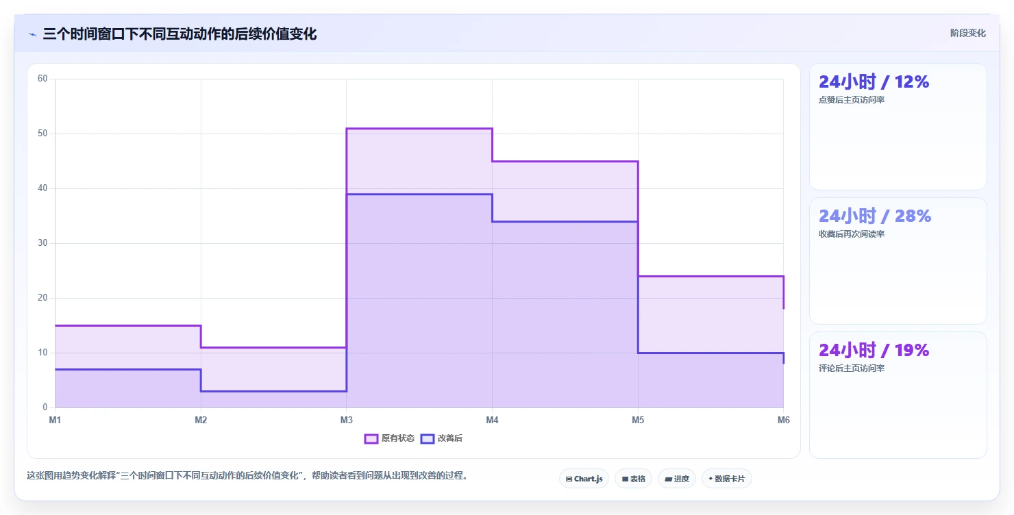Click the purple 原有状态 legend swatch
The width and height of the screenshot is (1014, 515).
(x=371, y=438)
